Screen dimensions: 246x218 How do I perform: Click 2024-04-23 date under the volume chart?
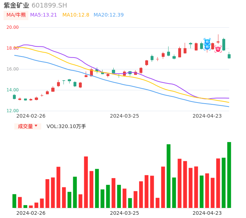(x=207, y=213)
